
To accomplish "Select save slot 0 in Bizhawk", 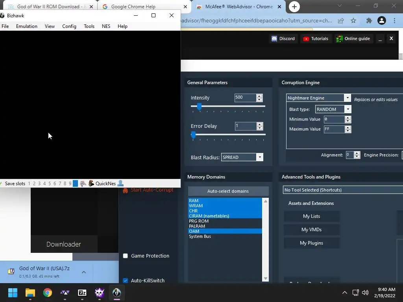I will [75, 183].
